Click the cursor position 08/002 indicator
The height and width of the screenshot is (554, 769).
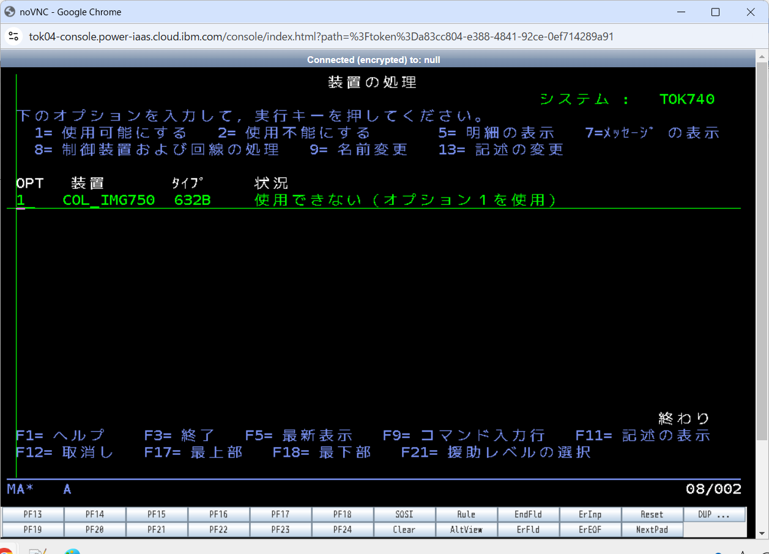coord(714,489)
